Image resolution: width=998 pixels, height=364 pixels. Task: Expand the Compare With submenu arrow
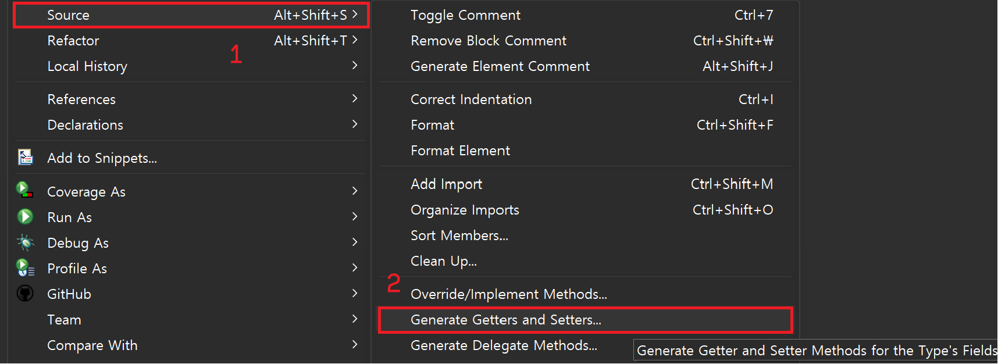click(355, 344)
